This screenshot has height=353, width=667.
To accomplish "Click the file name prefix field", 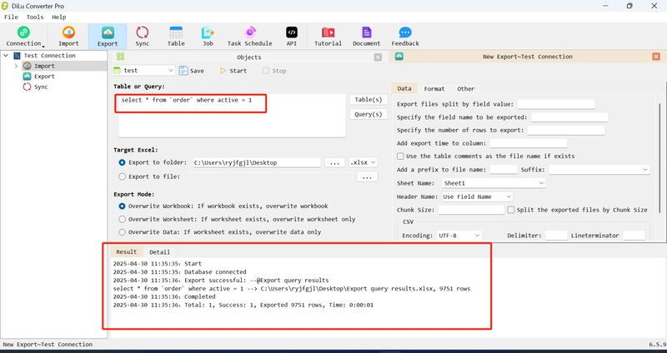I will coord(504,170).
